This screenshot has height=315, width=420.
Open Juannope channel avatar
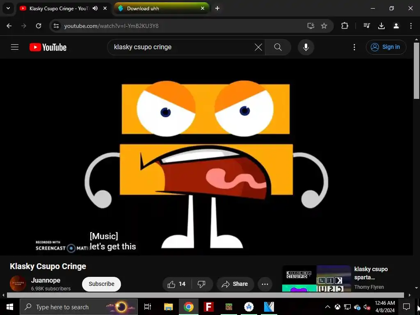pos(18,283)
